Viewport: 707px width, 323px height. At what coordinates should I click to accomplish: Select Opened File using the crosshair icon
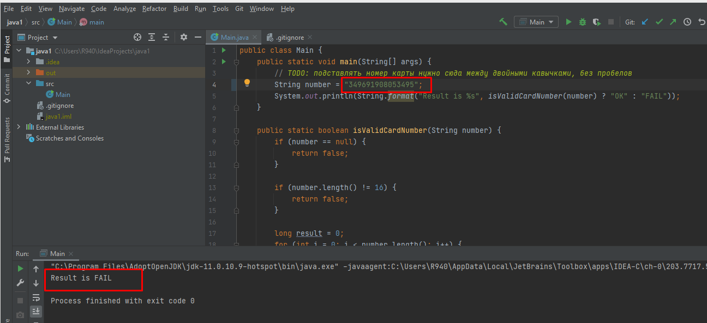(137, 37)
